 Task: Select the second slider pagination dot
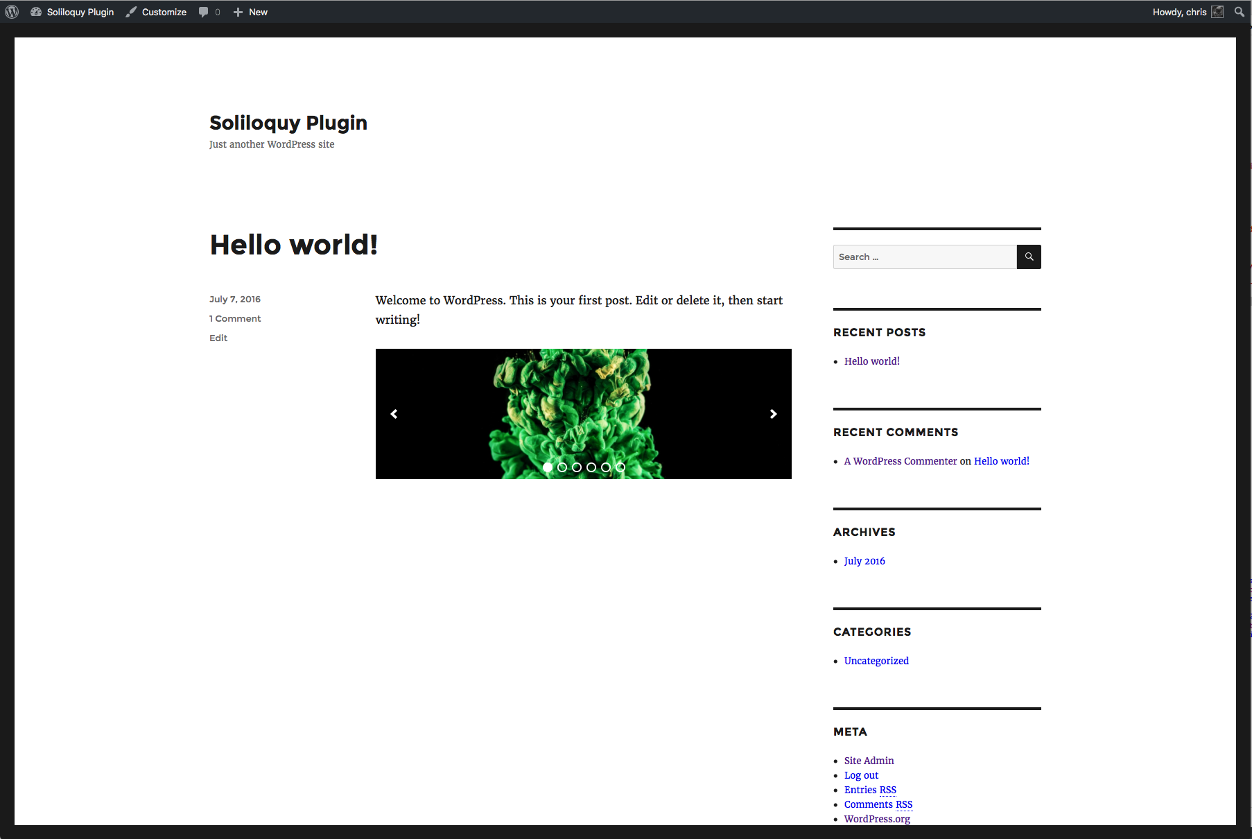pos(562,467)
